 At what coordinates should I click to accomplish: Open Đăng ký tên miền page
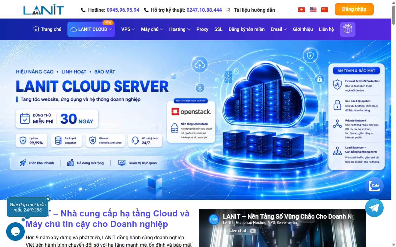pos(247,29)
